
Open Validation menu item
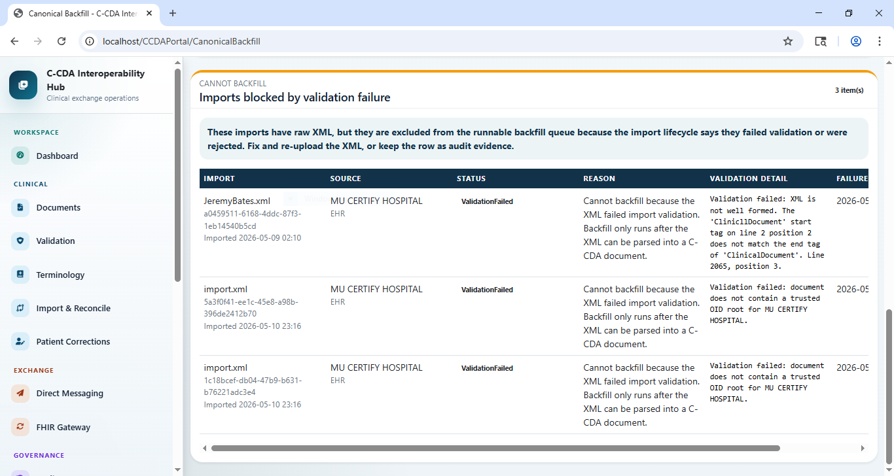click(x=88, y=241)
